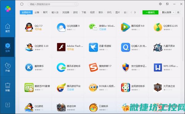Toggle the grid view layout button
The height and width of the screenshot is (114, 185).
pos(178,12)
